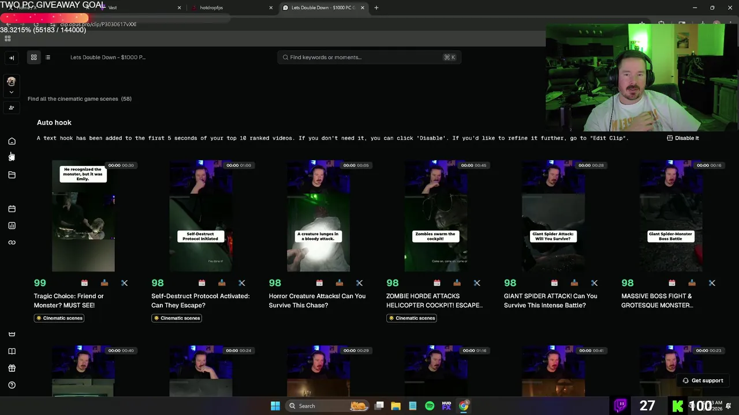Download the Massive Boss Fight clip
The image size is (739, 415).
click(692, 283)
